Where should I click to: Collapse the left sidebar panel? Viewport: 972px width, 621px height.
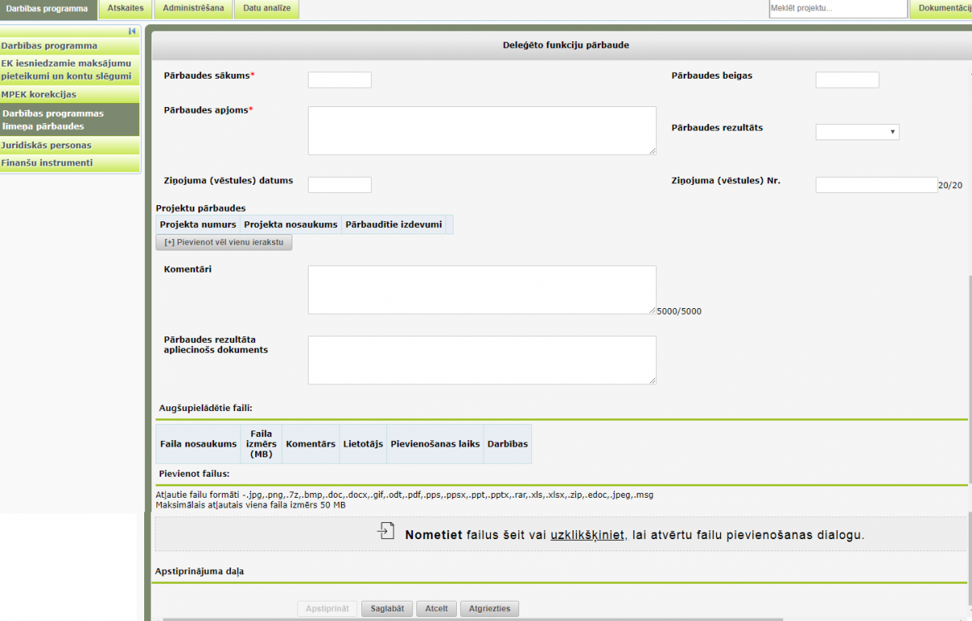132,32
